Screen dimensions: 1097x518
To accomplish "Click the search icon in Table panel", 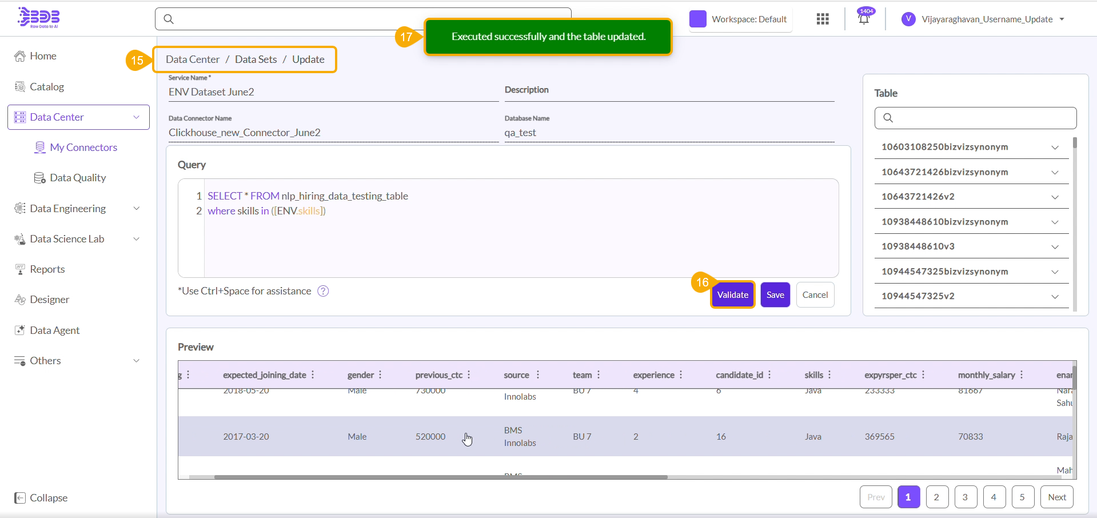I will click(x=888, y=118).
